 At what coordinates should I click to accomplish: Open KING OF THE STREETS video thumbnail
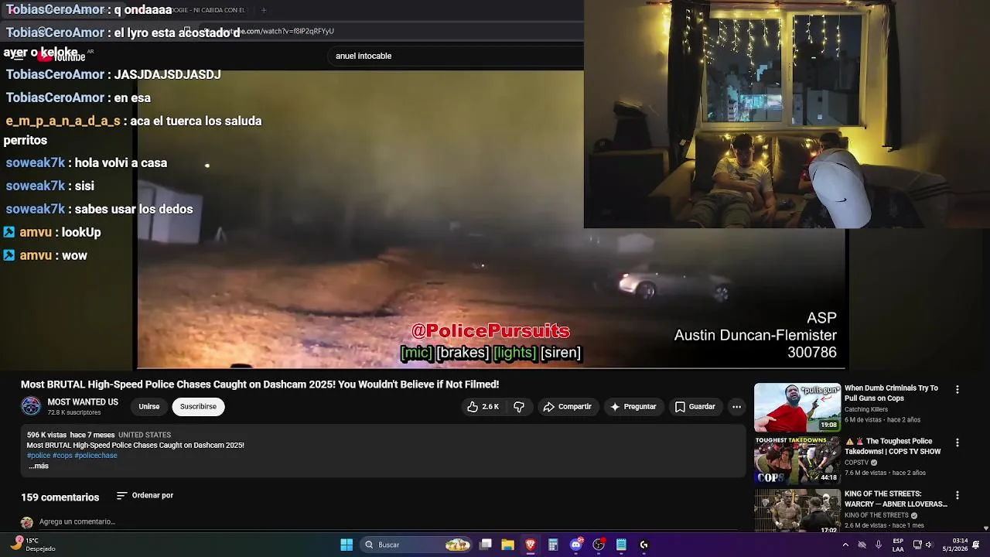pos(797,511)
